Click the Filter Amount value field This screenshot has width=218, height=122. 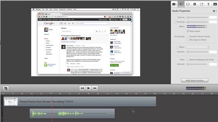point(213,64)
